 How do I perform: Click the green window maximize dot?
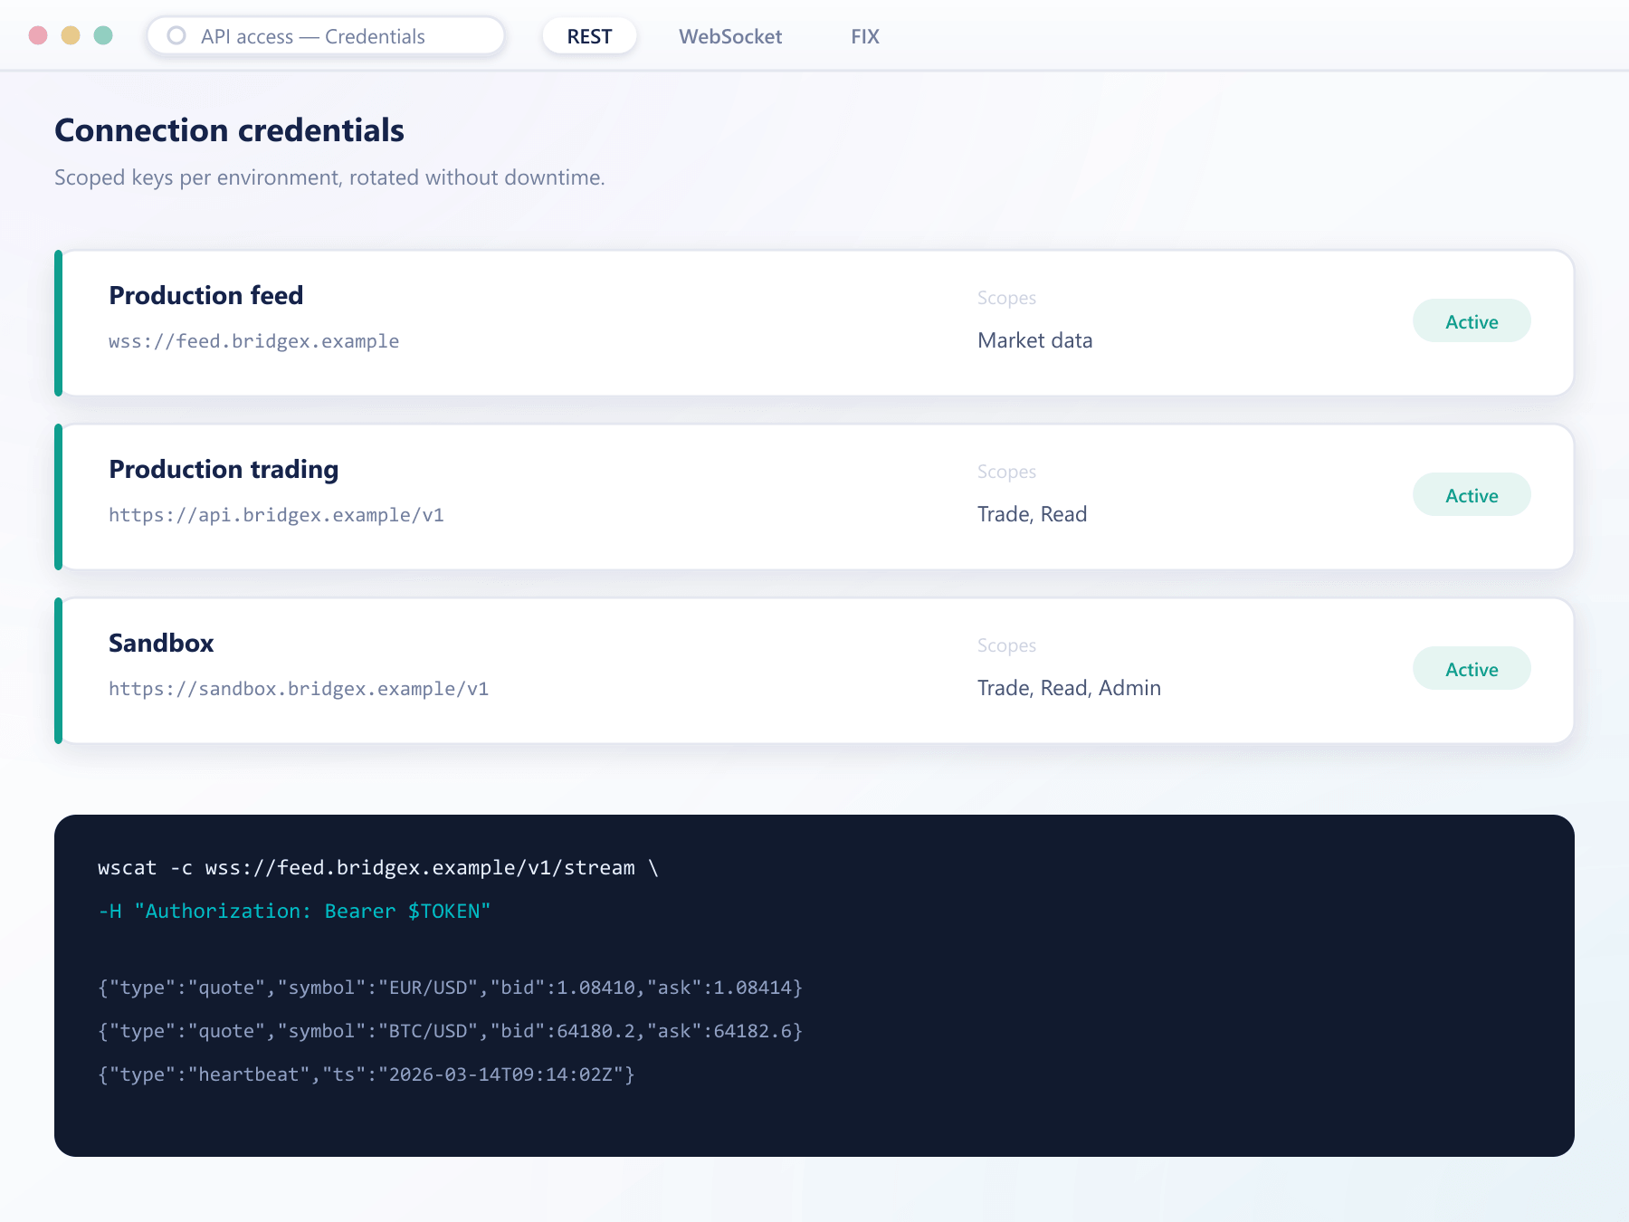[103, 35]
